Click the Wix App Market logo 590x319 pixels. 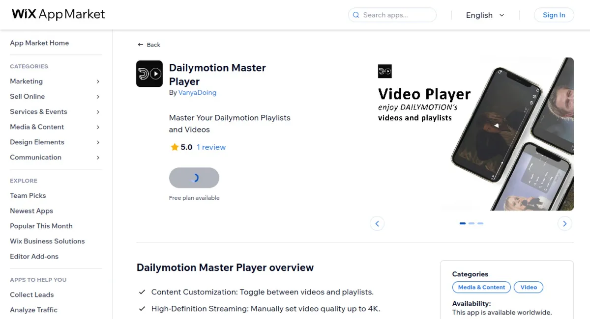[59, 14]
